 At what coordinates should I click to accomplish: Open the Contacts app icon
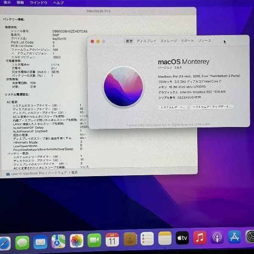coord(130,239)
